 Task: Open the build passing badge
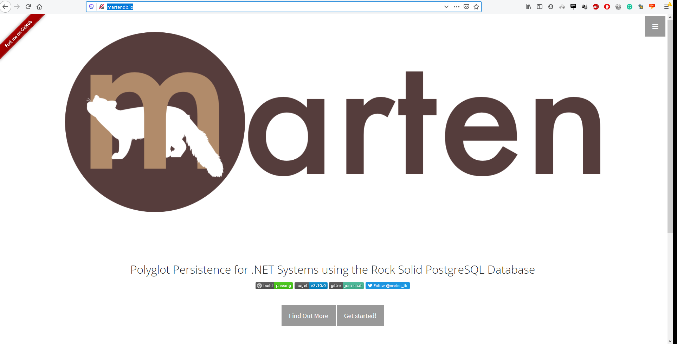pyautogui.click(x=274, y=286)
